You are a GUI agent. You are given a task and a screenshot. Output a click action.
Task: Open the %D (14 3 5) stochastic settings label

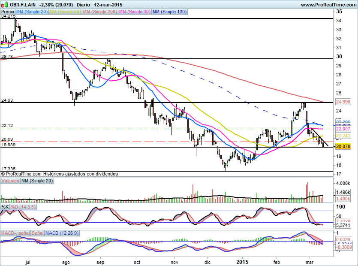pos(23,207)
